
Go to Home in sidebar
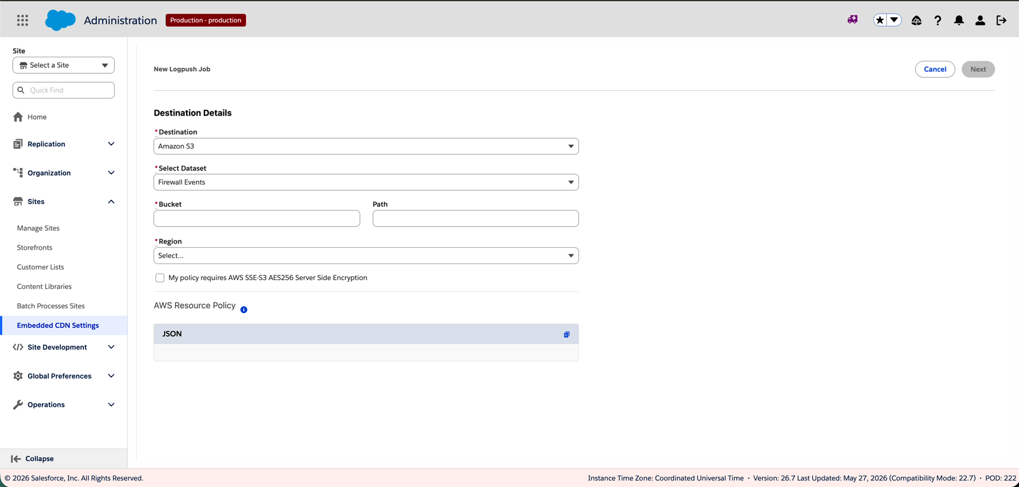point(37,117)
